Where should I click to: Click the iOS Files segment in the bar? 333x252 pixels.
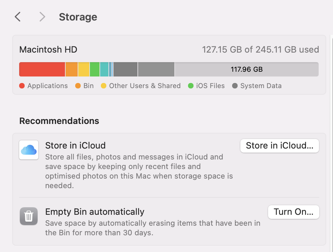point(95,69)
